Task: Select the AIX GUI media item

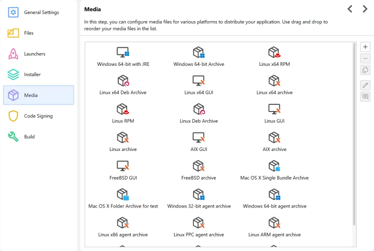Action: point(199,142)
